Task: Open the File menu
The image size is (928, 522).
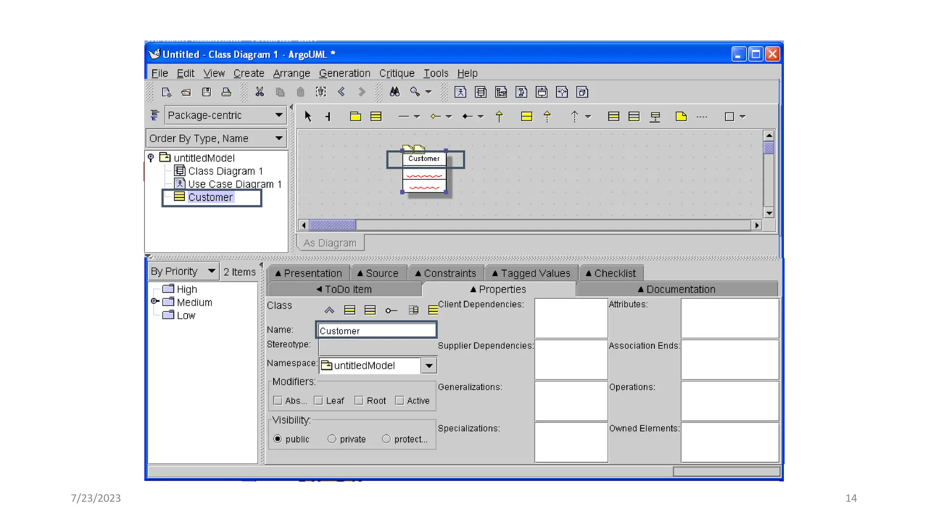Action: click(159, 73)
